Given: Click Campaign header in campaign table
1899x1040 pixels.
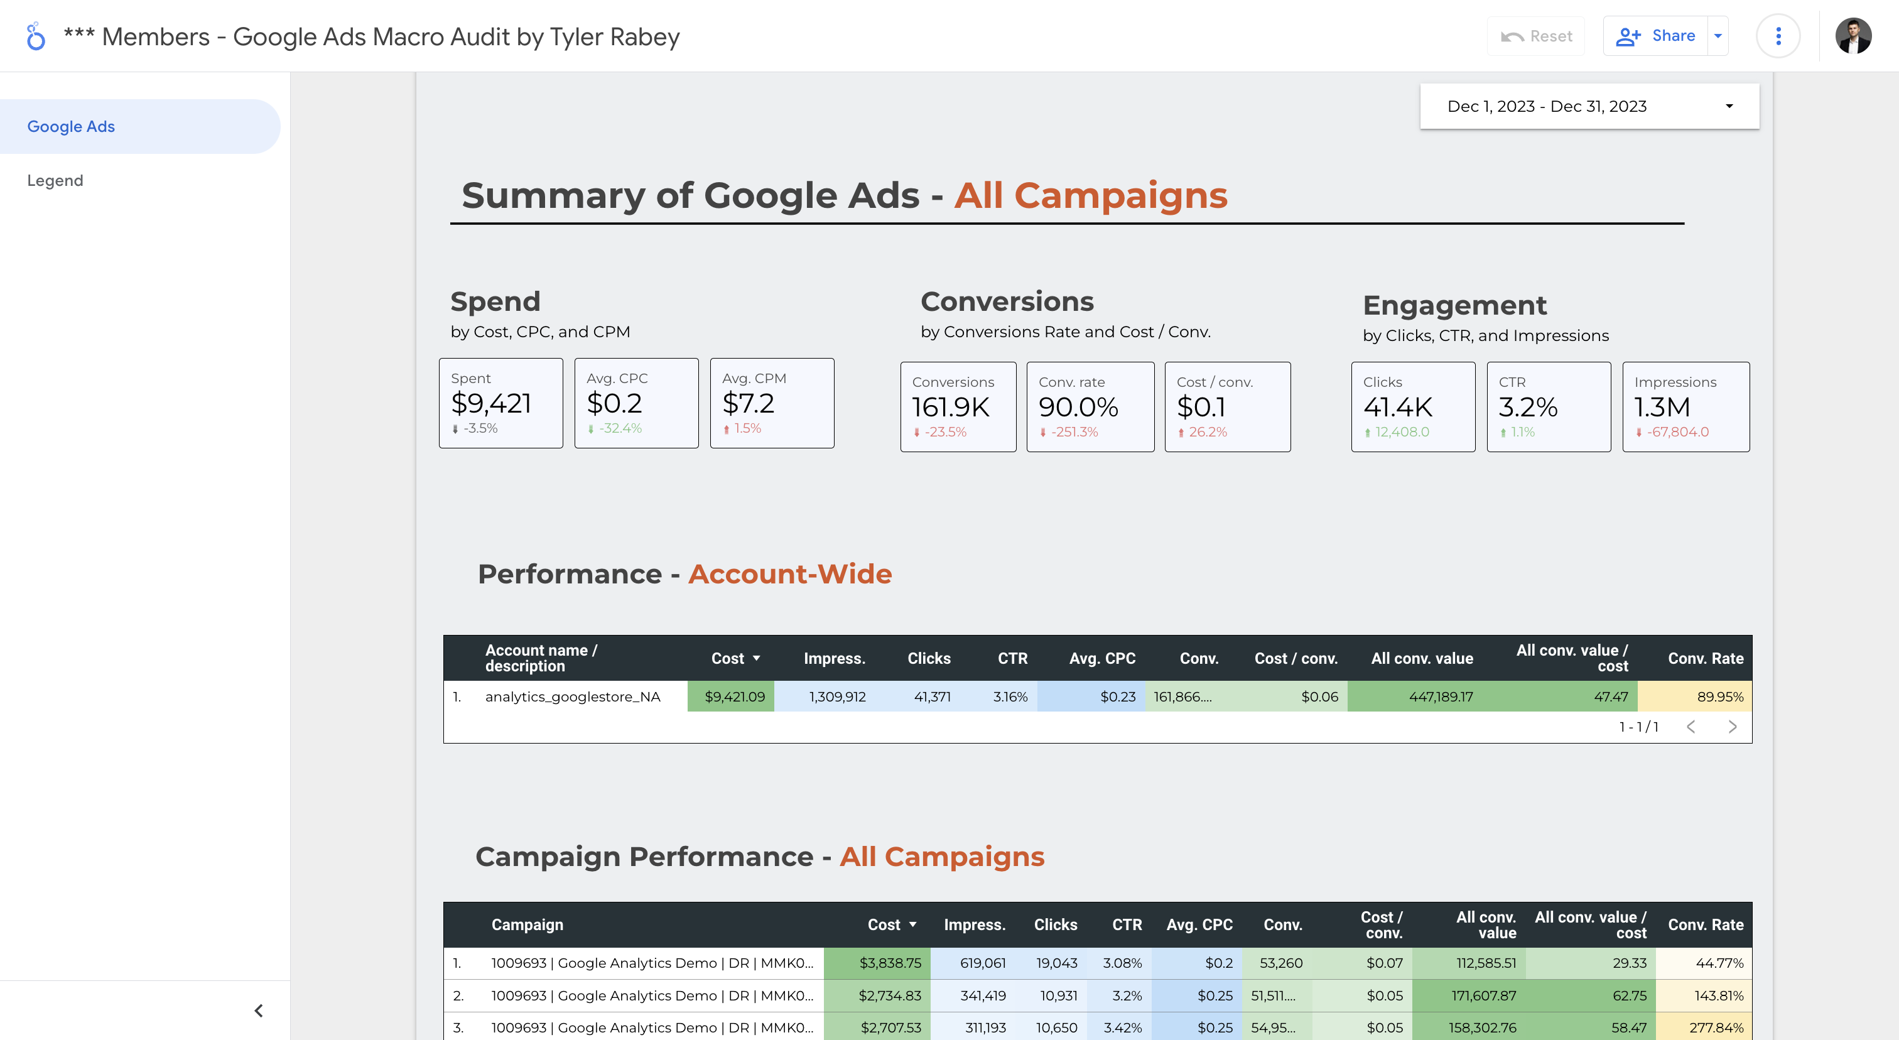Looking at the screenshot, I should coord(527,925).
